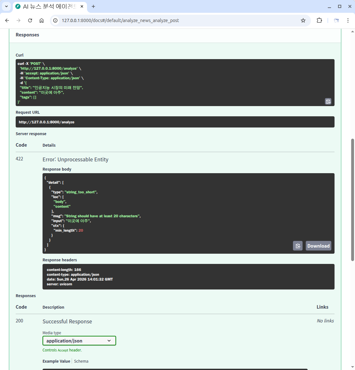Image resolution: width=355 pixels, height=370 pixels.
Task: Download the response body
Action: click(318, 246)
